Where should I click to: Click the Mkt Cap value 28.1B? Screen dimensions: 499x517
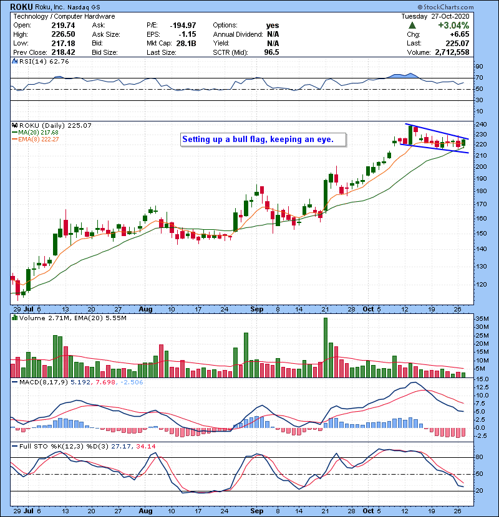pyautogui.click(x=186, y=43)
